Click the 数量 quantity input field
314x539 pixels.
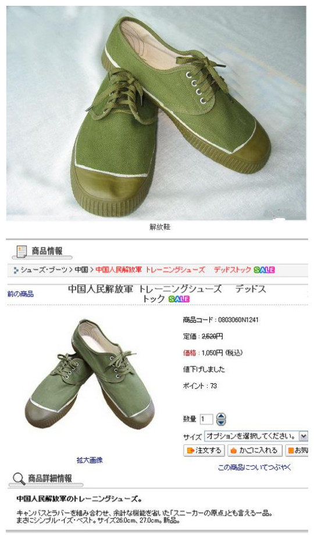pyautogui.click(x=206, y=419)
